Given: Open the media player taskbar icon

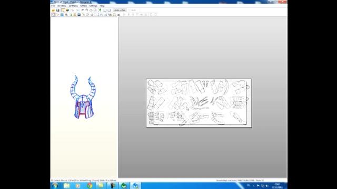Looking at the screenshot, I should pyautogui.click(x=78, y=186).
